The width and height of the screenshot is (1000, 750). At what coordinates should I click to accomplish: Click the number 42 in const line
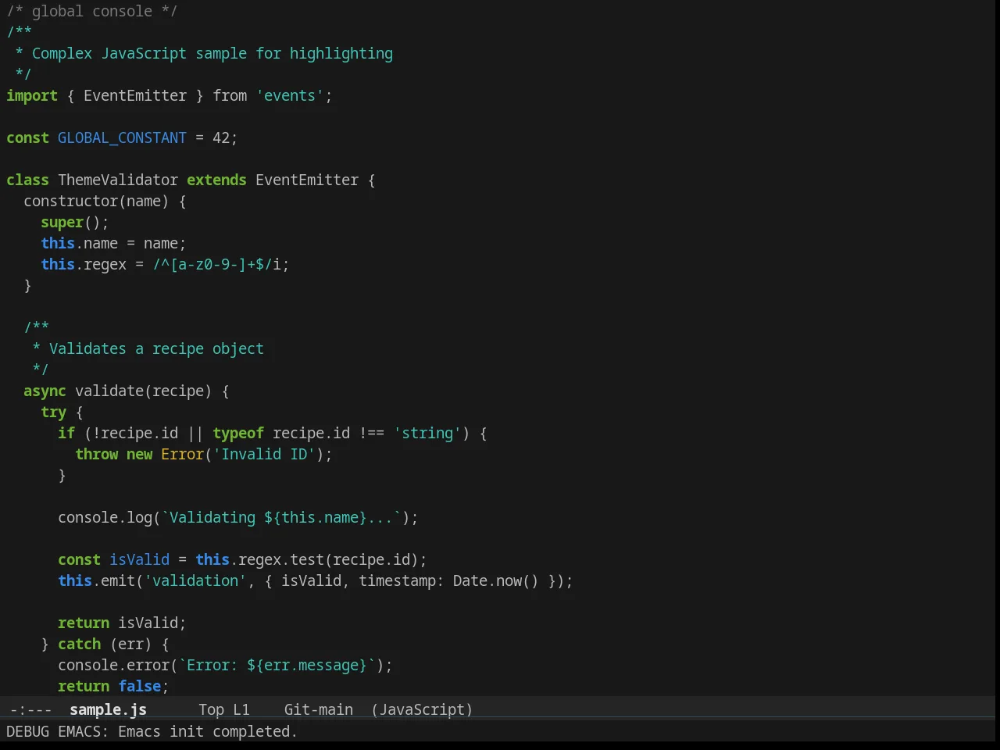tap(221, 137)
